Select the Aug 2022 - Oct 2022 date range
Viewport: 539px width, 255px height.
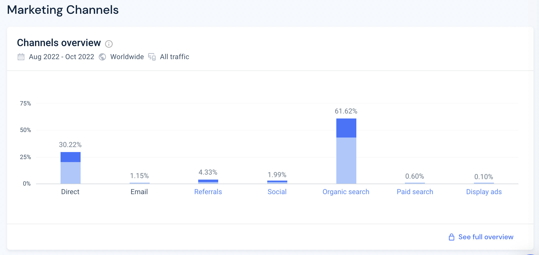62,57
